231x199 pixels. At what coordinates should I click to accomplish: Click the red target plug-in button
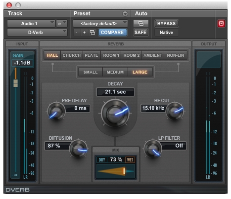tap(221, 23)
